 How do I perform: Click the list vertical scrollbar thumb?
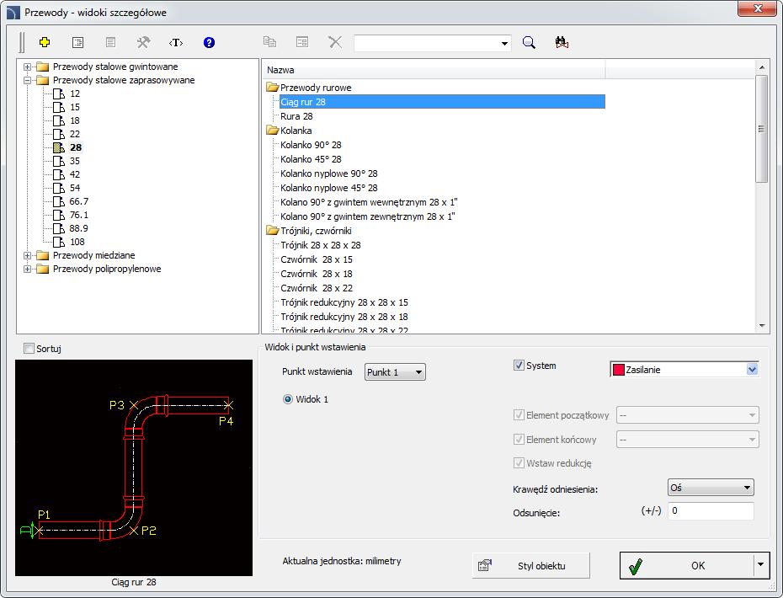[761, 129]
